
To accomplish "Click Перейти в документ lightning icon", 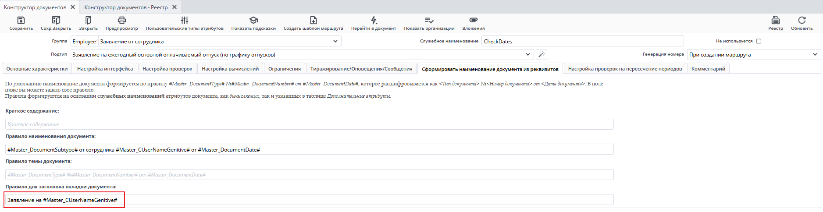I will point(373,20).
